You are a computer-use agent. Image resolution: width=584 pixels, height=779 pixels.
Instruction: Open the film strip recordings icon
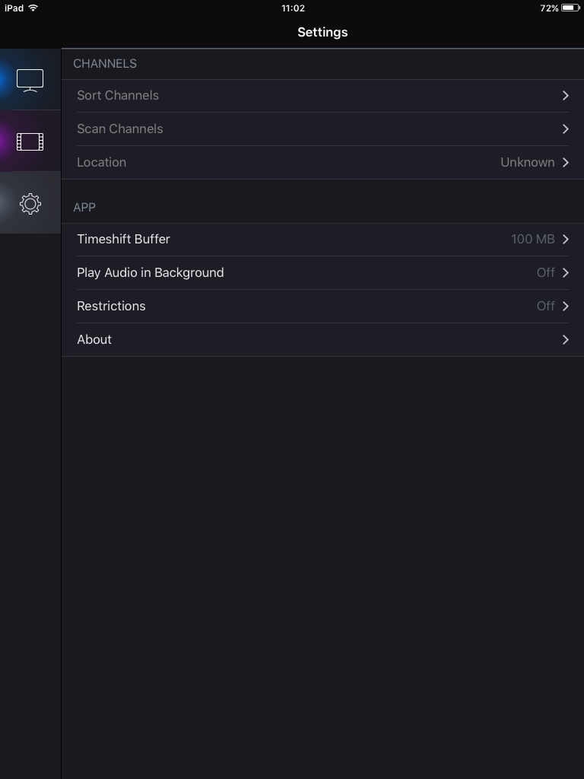tap(30, 141)
